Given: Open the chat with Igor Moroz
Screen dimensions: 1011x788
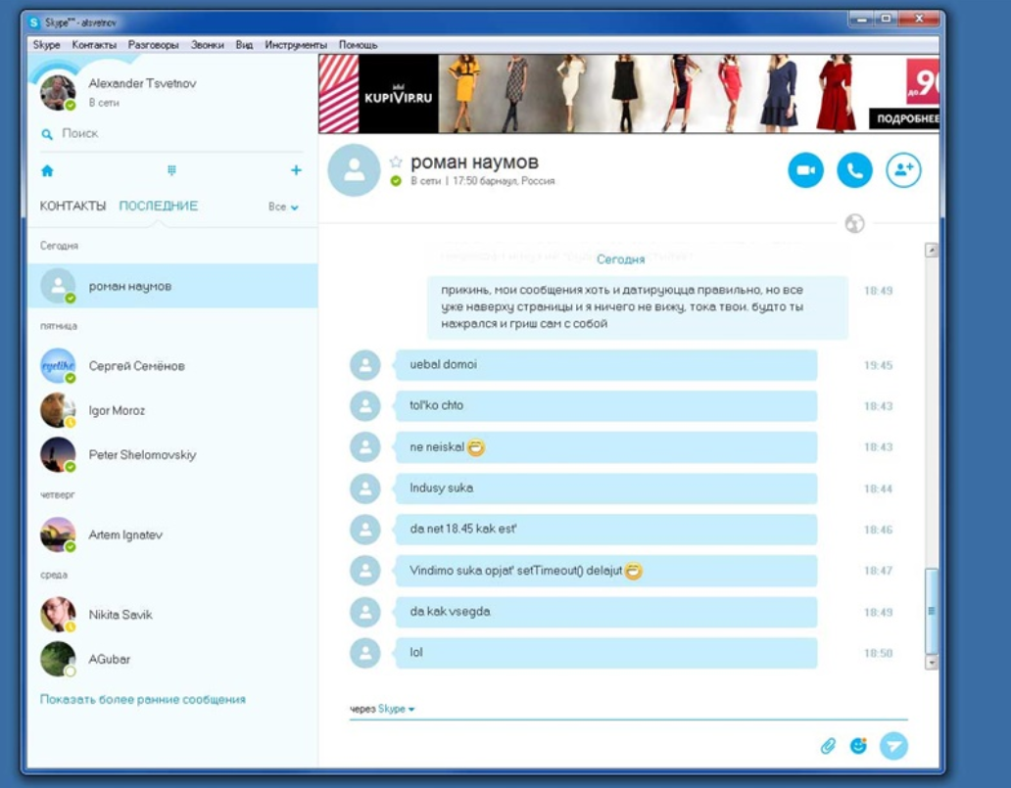Looking at the screenshot, I should (172, 410).
